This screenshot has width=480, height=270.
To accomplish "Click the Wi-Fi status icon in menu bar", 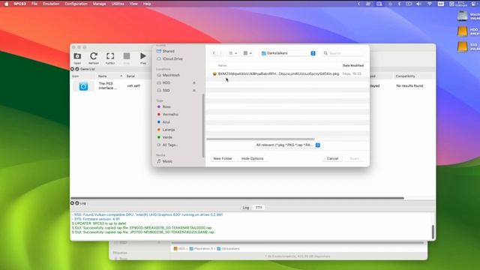I will pyautogui.click(x=430, y=4).
